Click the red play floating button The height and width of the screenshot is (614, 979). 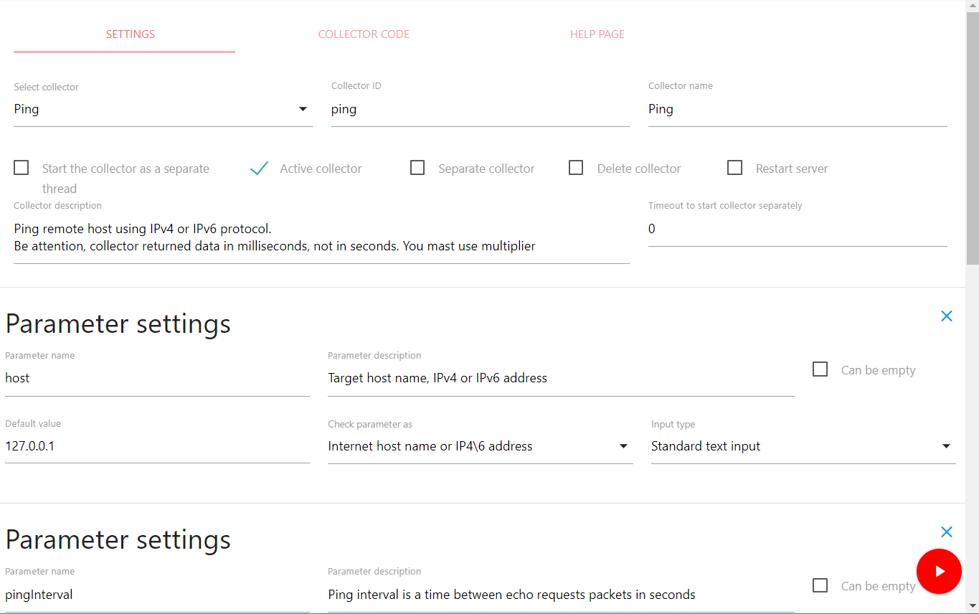(x=939, y=571)
